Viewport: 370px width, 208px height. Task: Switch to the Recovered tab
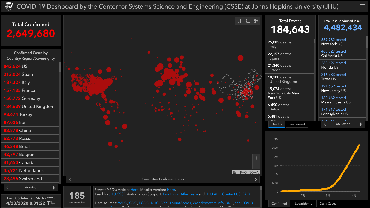pos(297,124)
